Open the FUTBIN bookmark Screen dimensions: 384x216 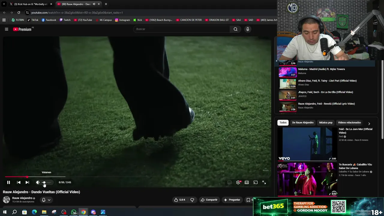(x=18, y=20)
